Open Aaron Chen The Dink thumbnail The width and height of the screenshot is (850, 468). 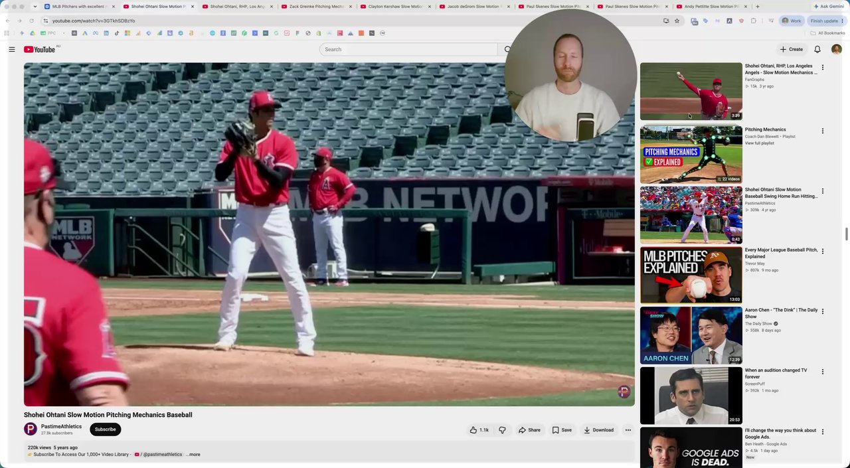click(691, 335)
